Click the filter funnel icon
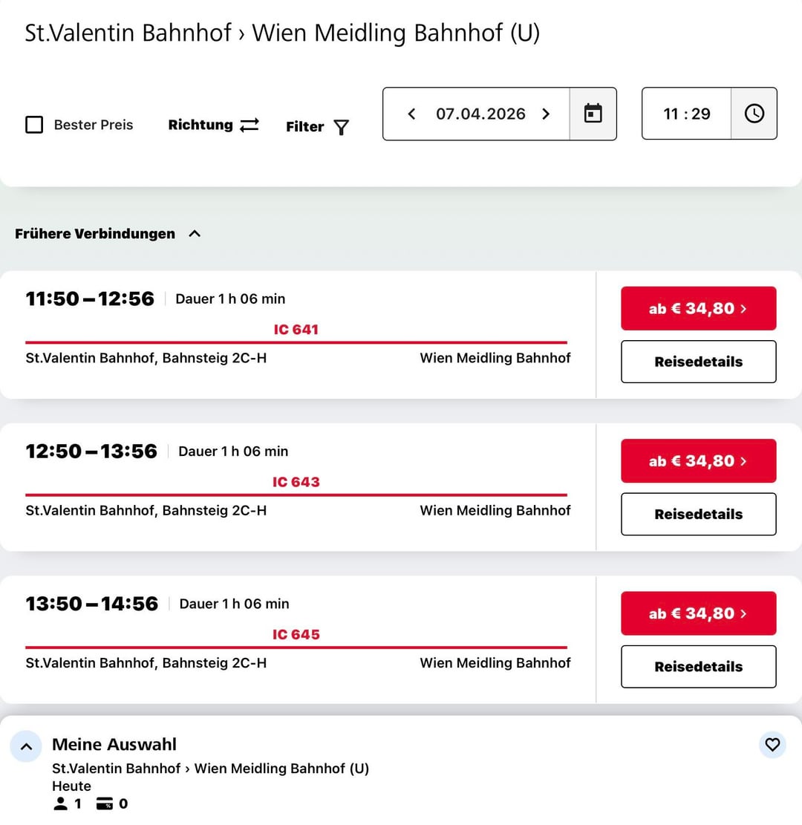The image size is (802, 825). (x=341, y=127)
